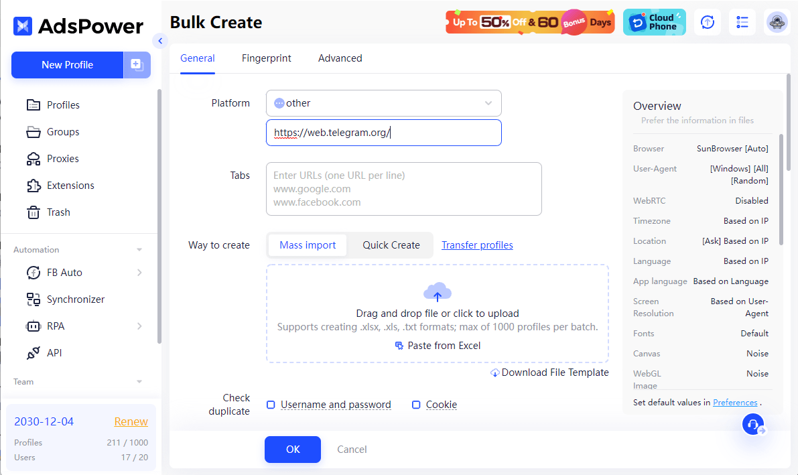The height and width of the screenshot is (475, 798).
Task: Open the Transfer profiles link
Action: pos(477,245)
